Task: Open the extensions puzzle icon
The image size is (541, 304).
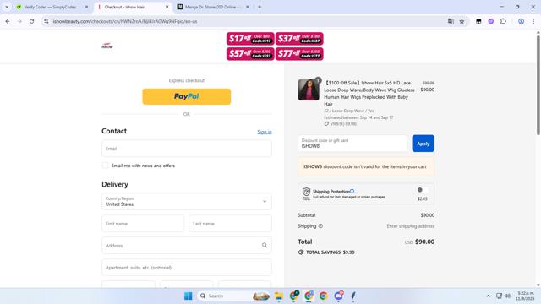Action: pos(504,21)
